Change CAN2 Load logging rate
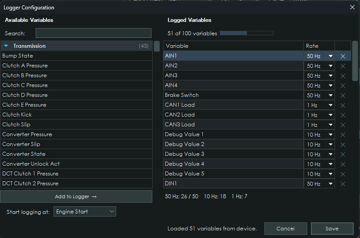360x238 pixels. point(319,115)
